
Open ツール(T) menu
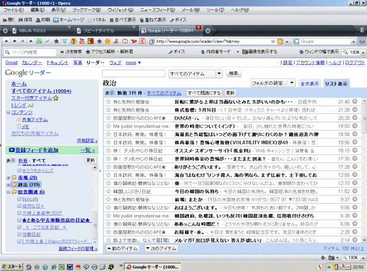[215, 10]
